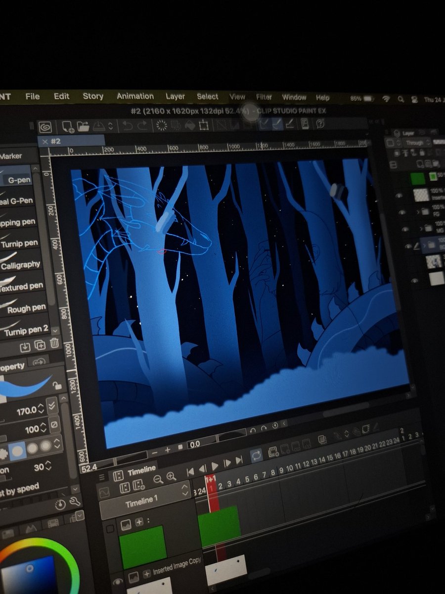Image resolution: width=445 pixels, height=594 pixels.
Task: Click opacity 100 stepper arrows
Action: point(43,428)
